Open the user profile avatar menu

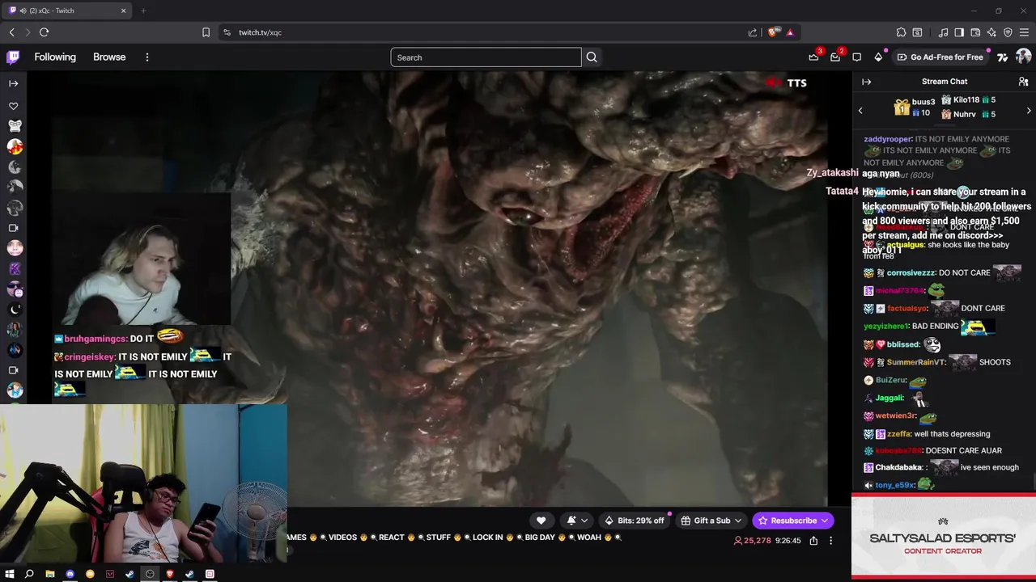1023,57
